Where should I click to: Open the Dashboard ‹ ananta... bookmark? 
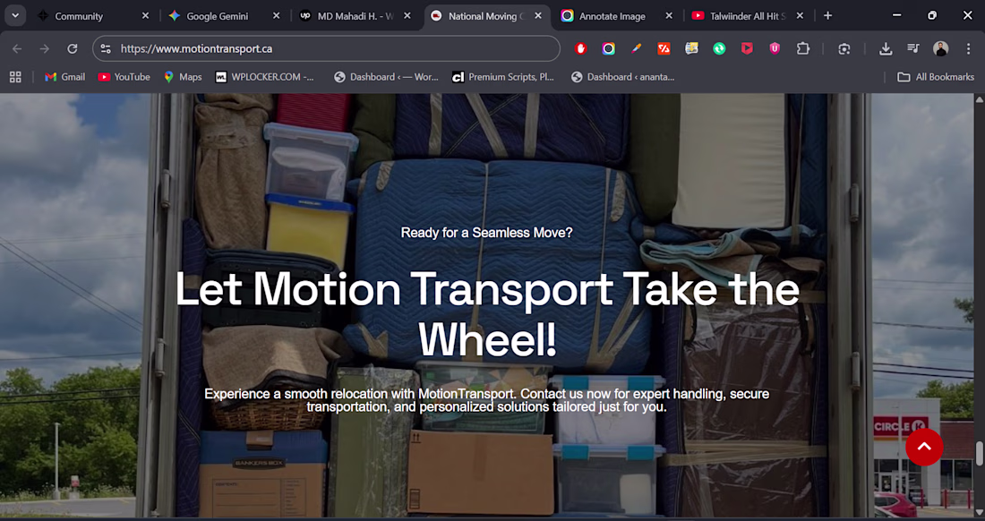[622, 77]
